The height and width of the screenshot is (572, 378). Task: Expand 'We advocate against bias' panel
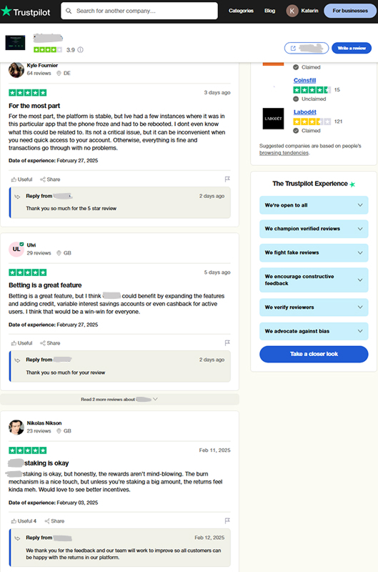point(314,331)
